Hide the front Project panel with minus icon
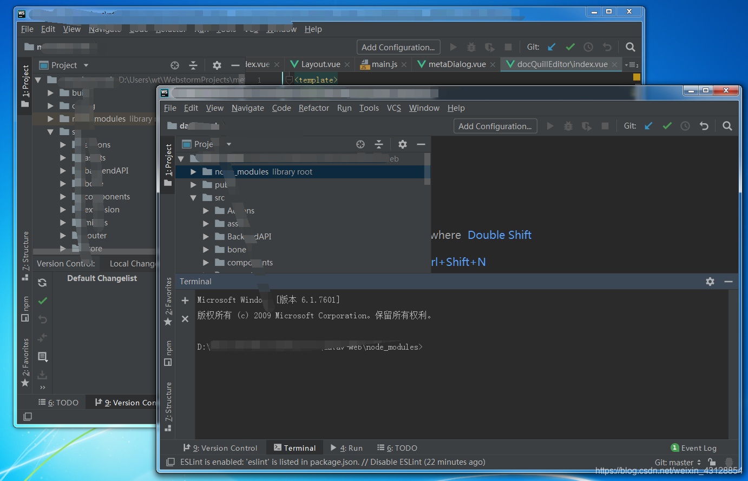 [x=421, y=144]
